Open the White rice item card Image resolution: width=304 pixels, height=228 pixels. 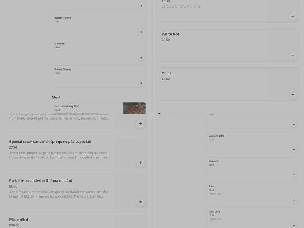(x=229, y=45)
